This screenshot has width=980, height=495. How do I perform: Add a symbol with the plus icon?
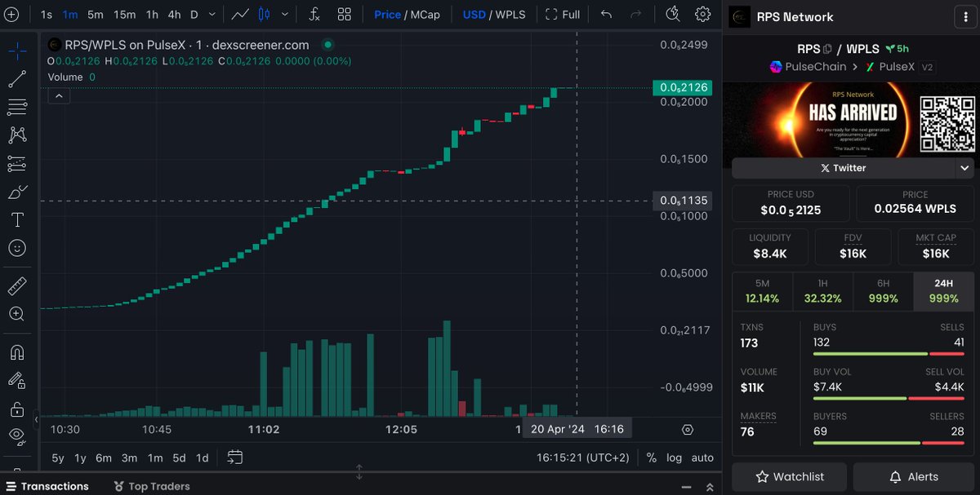(x=11, y=14)
